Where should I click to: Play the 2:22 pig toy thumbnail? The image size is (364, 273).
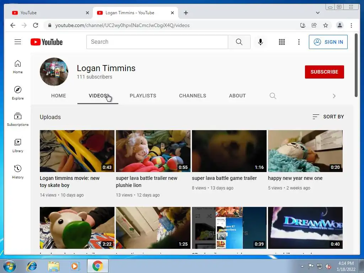pos(77,228)
